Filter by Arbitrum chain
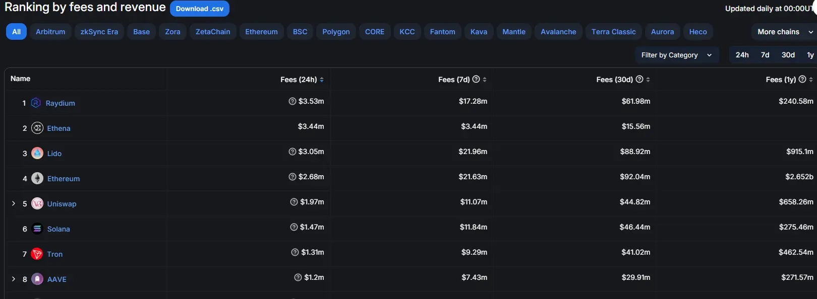Image resolution: width=817 pixels, height=299 pixels. (x=50, y=32)
